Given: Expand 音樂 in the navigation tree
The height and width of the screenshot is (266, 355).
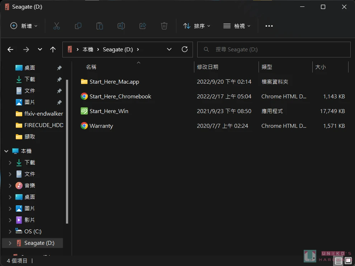Looking at the screenshot, I should [10, 186].
